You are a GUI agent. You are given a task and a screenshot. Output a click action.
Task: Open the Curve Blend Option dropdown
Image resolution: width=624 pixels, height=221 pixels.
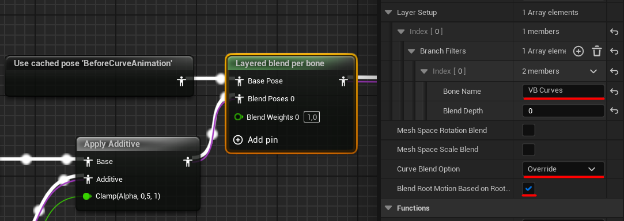coord(563,169)
